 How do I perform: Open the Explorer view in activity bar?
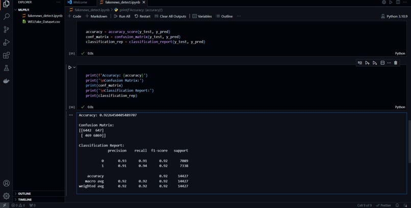6,4
